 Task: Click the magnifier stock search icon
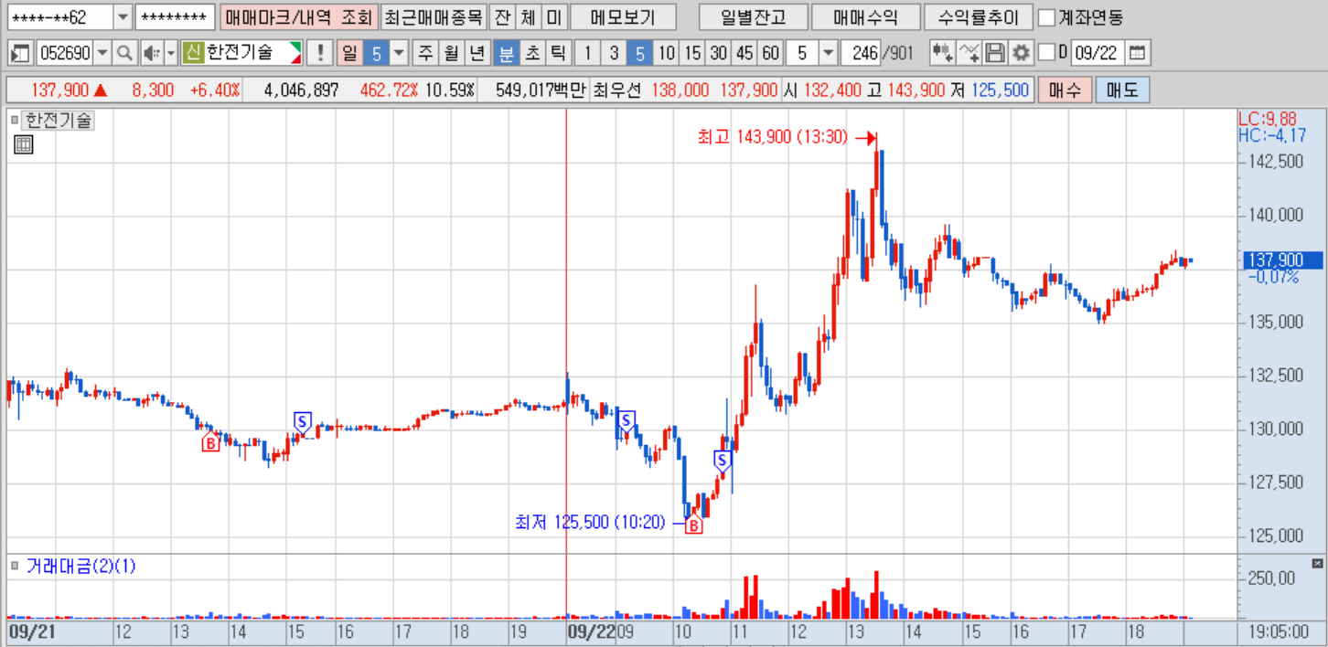coord(124,53)
